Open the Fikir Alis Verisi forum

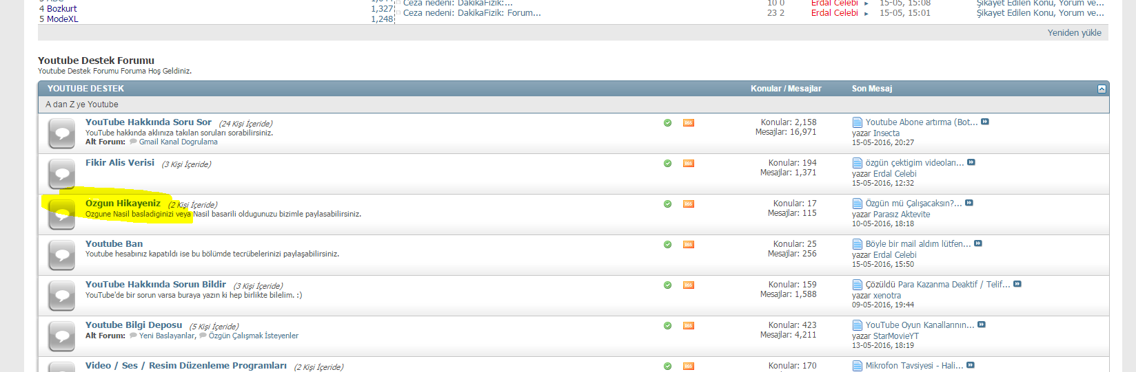click(x=120, y=163)
